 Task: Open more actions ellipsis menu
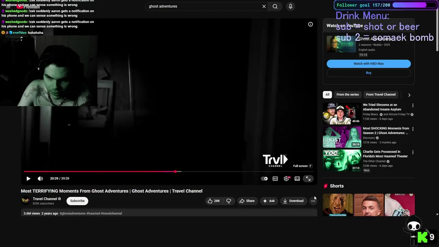click(313, 201)
